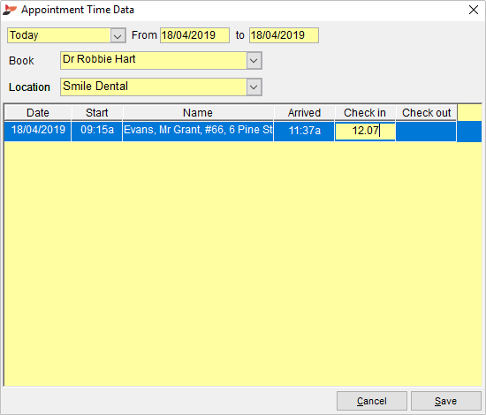Click the Name column header
Image resolution: width=486 pixels, height=415 pixels.
click(198, 113)
